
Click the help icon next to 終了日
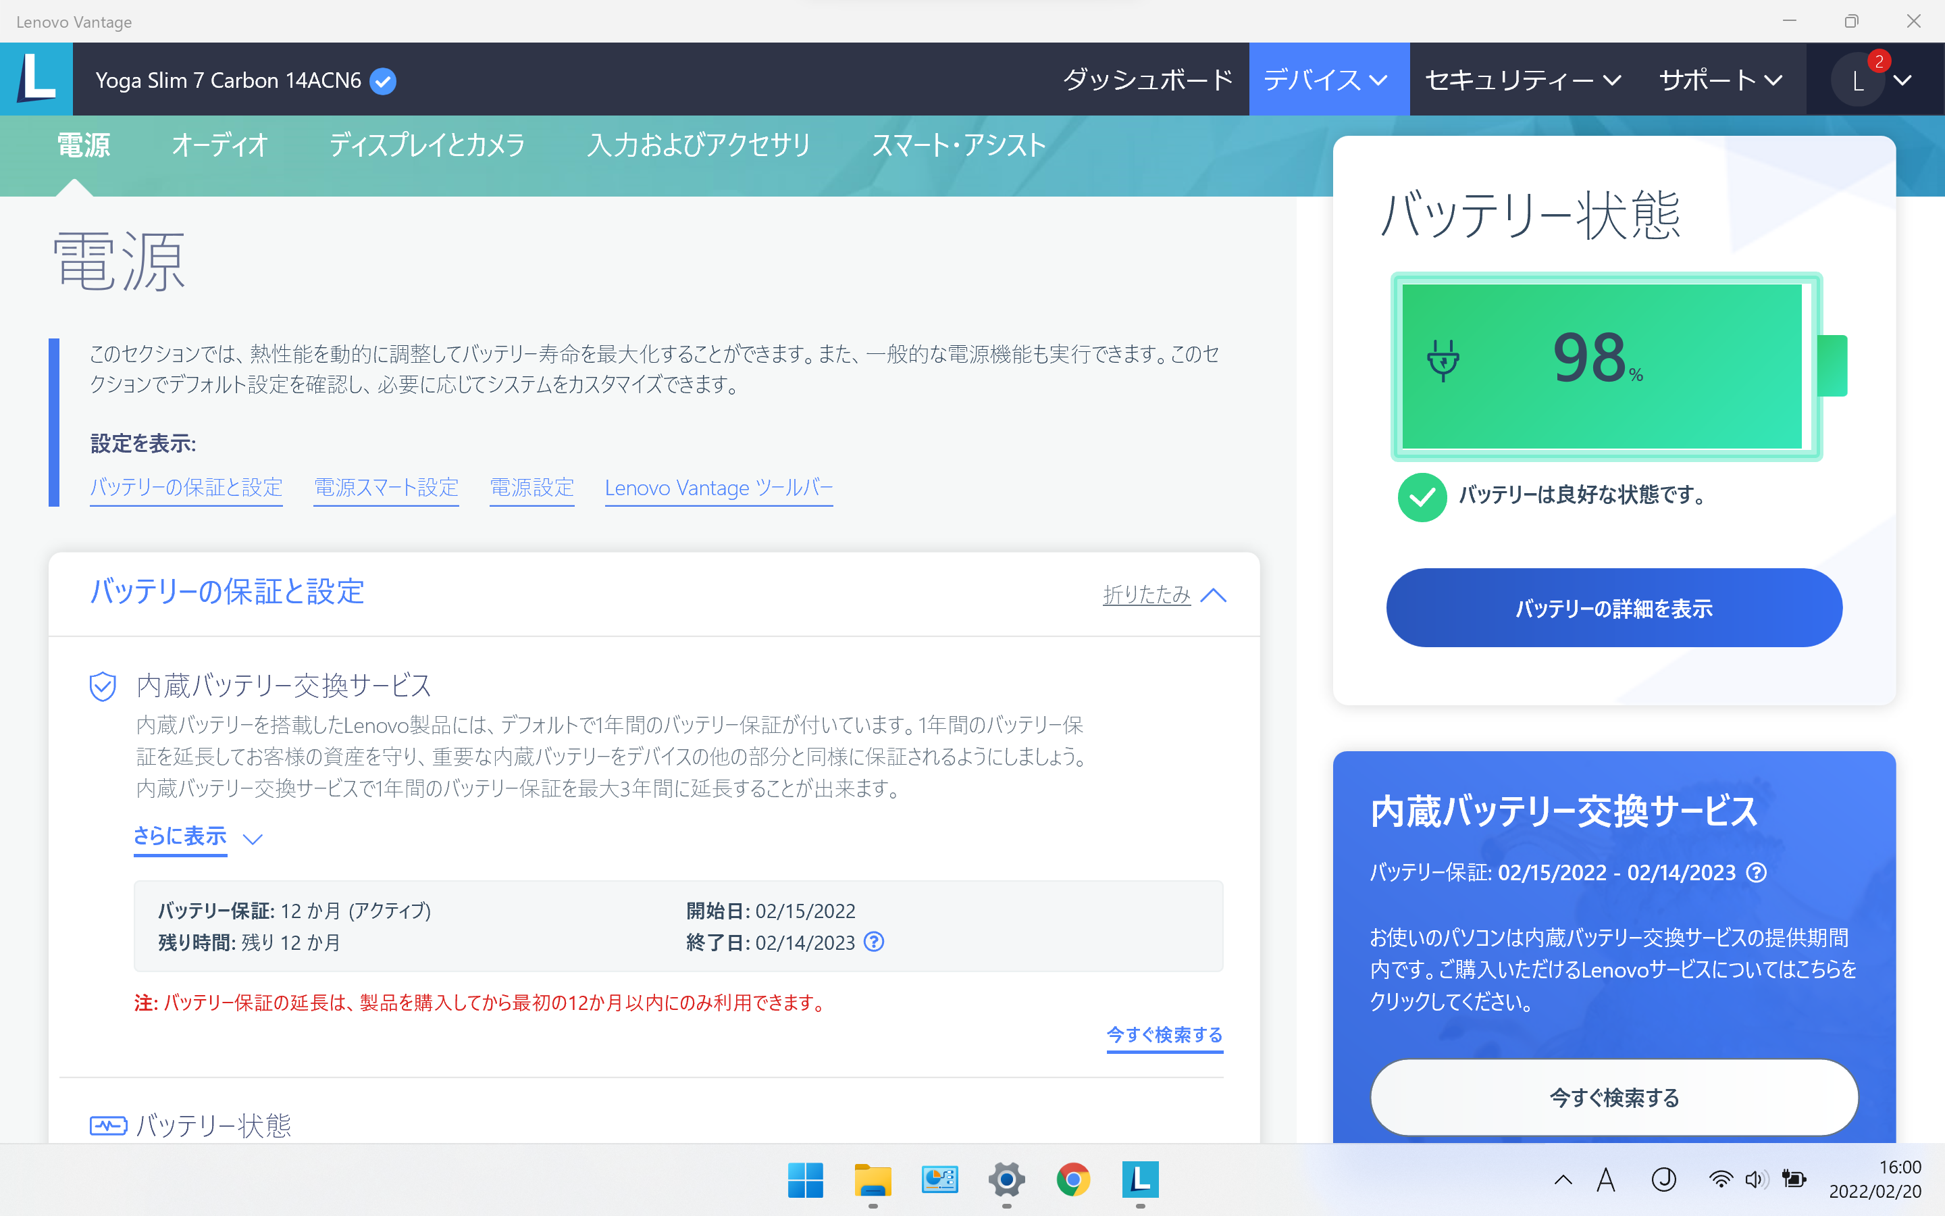pyautogui.click(x=874, y=942)
